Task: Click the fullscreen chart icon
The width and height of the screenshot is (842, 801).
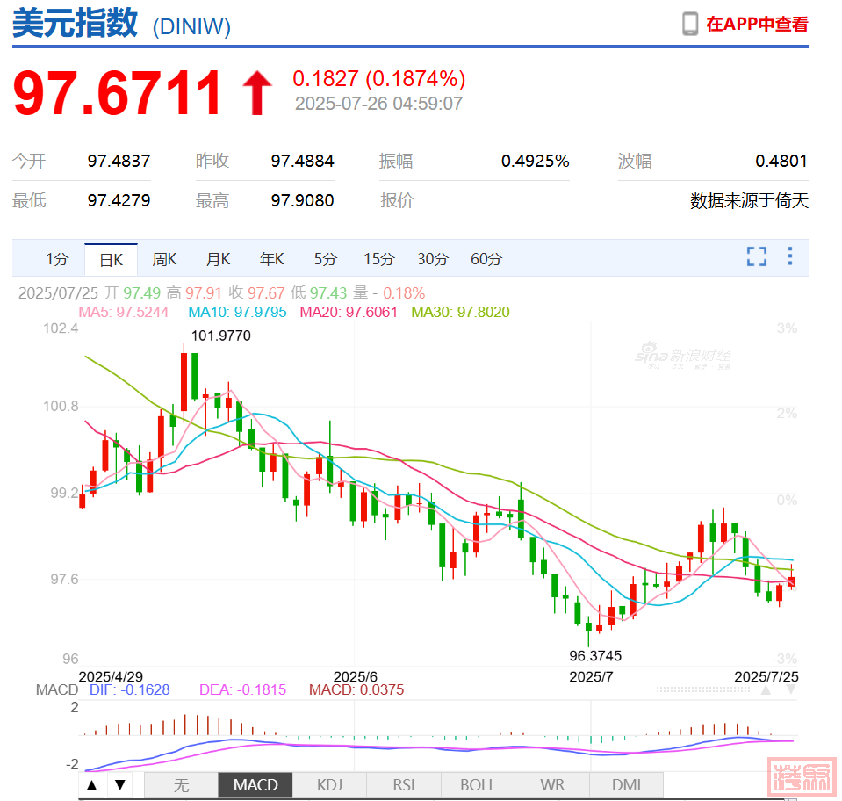Action: (x=756, y=256)
